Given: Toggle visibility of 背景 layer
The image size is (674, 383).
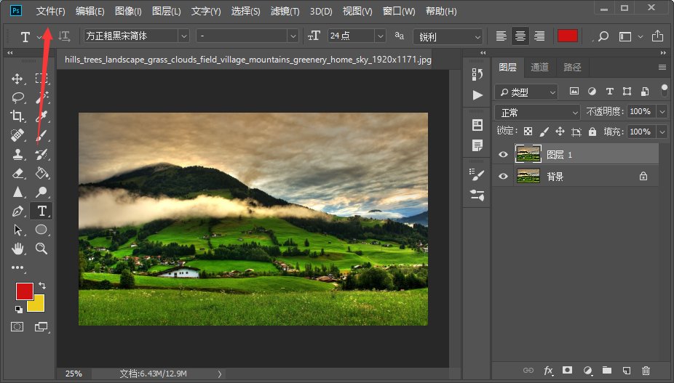Looking at the screenshot, I should [x=503, y=176].
